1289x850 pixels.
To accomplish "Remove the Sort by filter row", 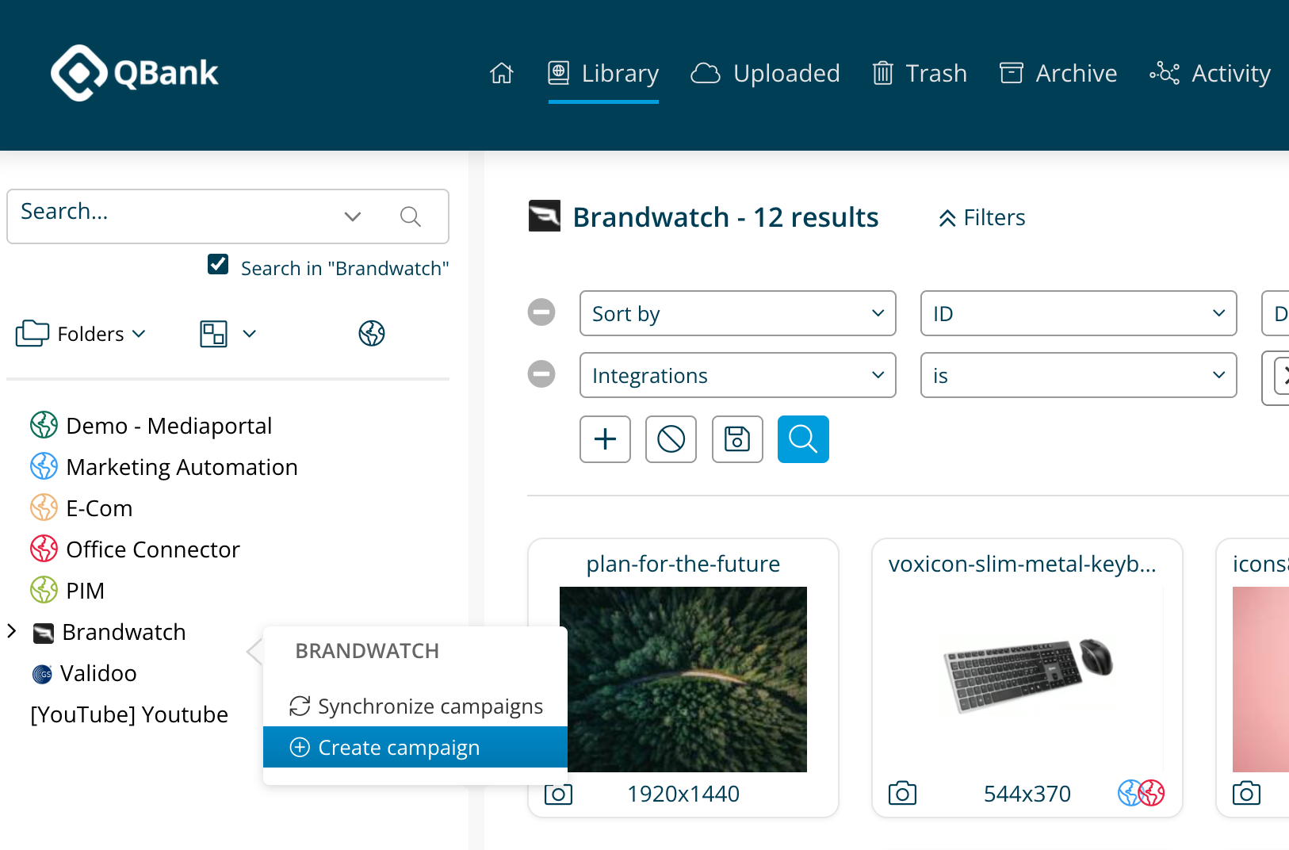I will coord(541,312).
